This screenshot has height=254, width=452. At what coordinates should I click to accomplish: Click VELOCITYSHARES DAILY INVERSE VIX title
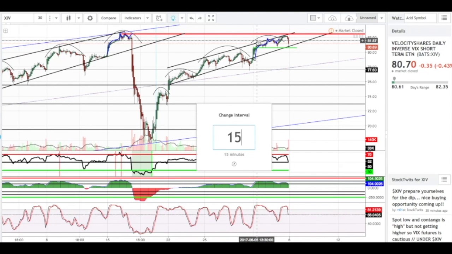(x=418, y=49)
